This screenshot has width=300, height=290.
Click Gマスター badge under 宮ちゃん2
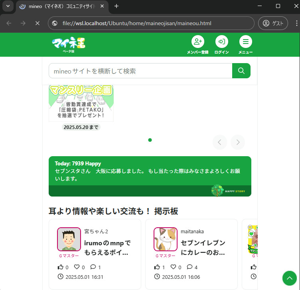coord(69,256)
